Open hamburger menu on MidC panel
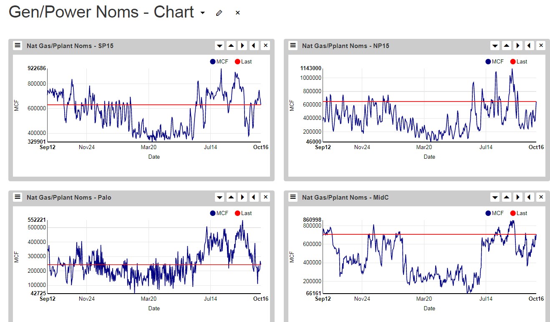Image resolution: width=550 pixels, height=322 pixels. tap(293, 197)
